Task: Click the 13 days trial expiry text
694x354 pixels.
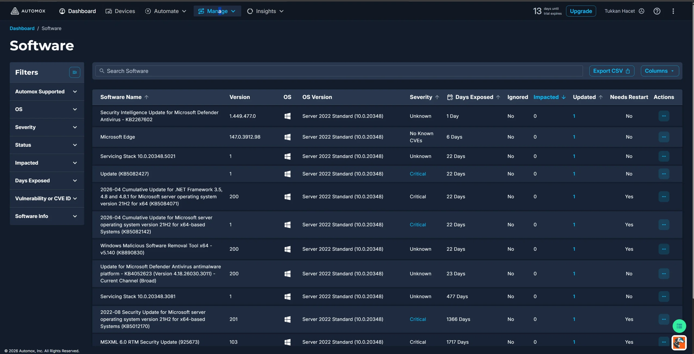Action: point(547,11)
